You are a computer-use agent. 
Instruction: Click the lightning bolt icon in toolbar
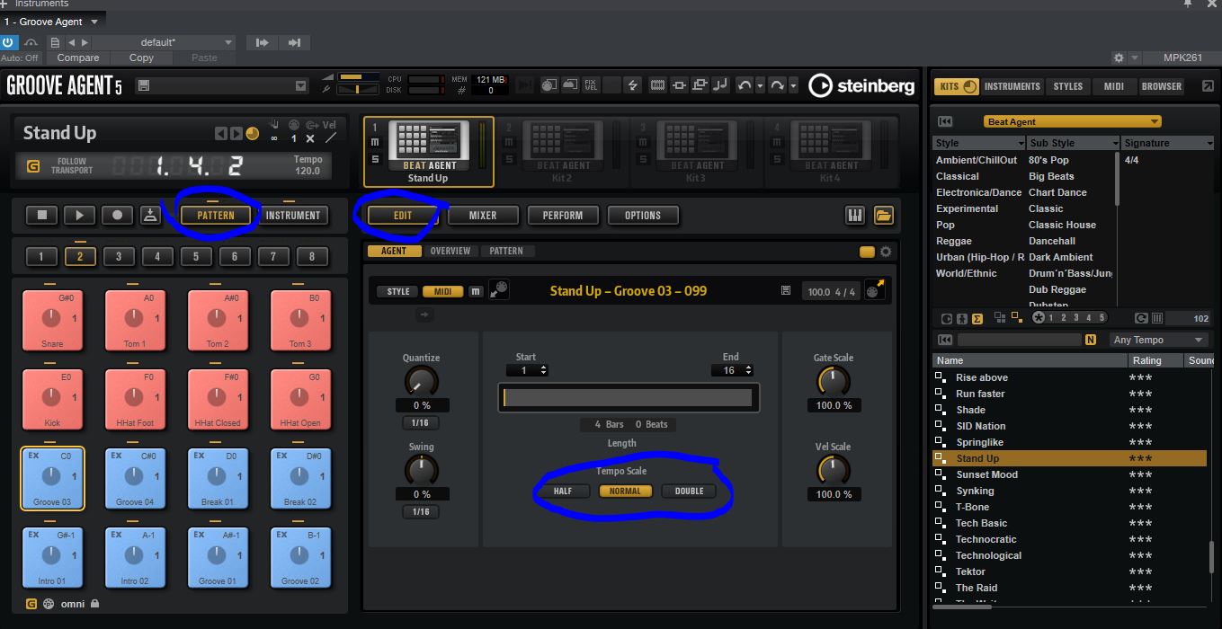(x=633, y=85)
